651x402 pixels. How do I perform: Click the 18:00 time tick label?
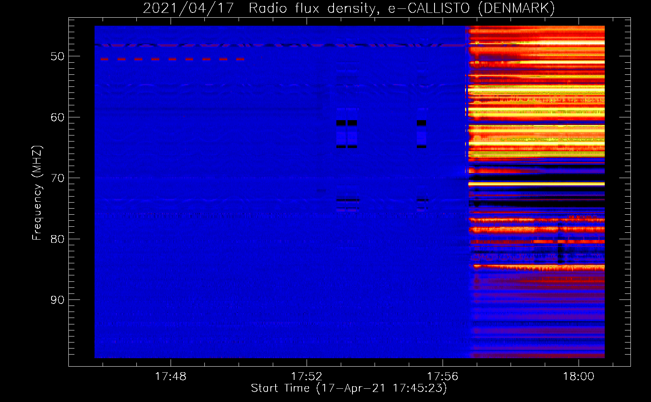579,376
